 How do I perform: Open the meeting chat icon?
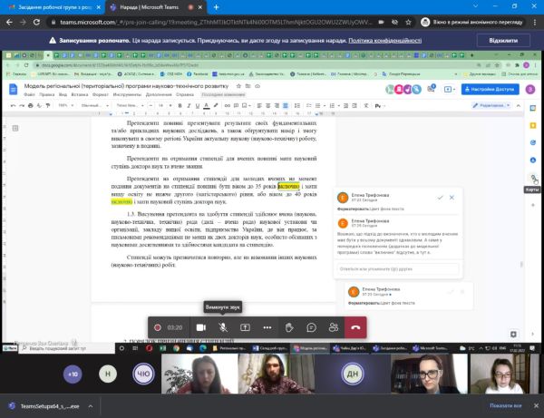click(x=311, y=326)
